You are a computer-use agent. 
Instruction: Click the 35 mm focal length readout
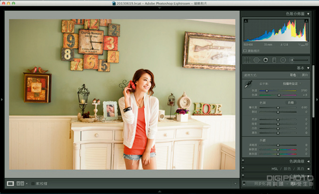pyautogui.click(x=268, y=45)
